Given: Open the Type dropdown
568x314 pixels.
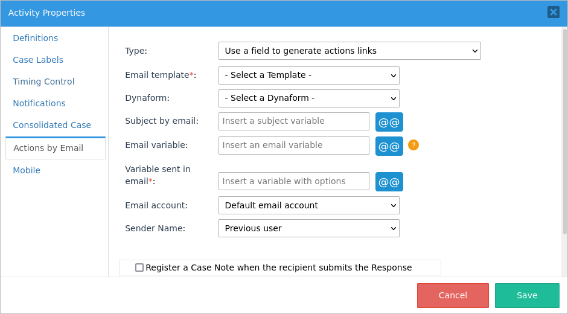Looking at the screenshot, I should tap(349, 51).
